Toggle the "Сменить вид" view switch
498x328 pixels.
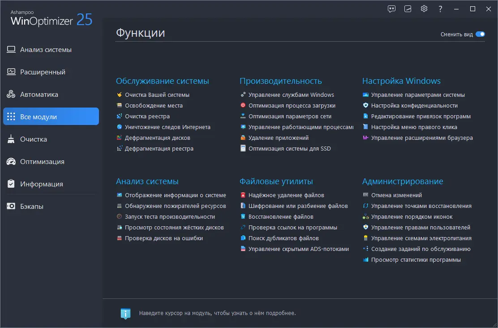tap(479, 34)
